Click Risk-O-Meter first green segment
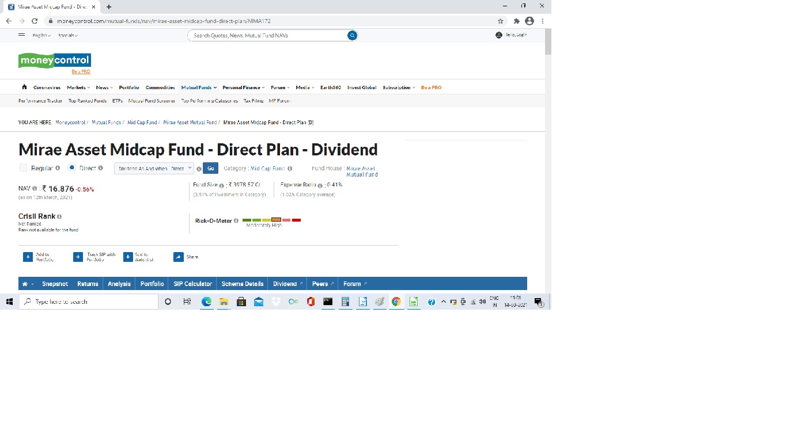787x442 pixels. [x=247, y=220]
